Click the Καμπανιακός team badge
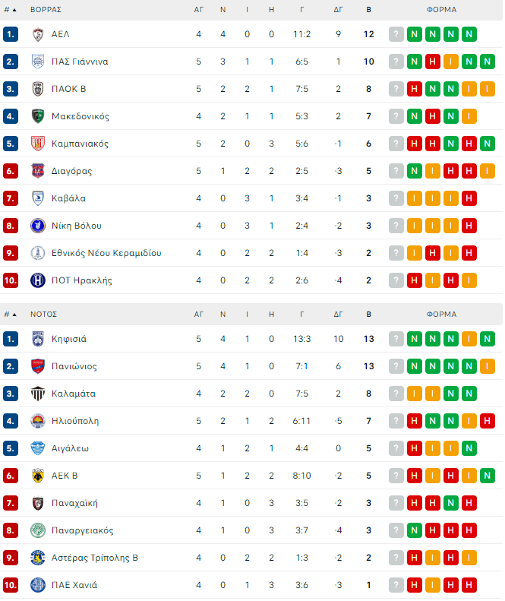The image size is (505, 601). point(38,144)
